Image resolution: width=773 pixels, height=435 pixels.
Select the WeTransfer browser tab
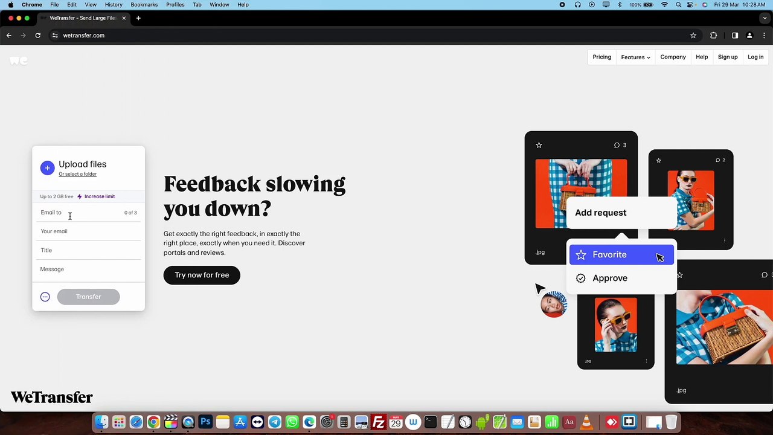point(83,18)
